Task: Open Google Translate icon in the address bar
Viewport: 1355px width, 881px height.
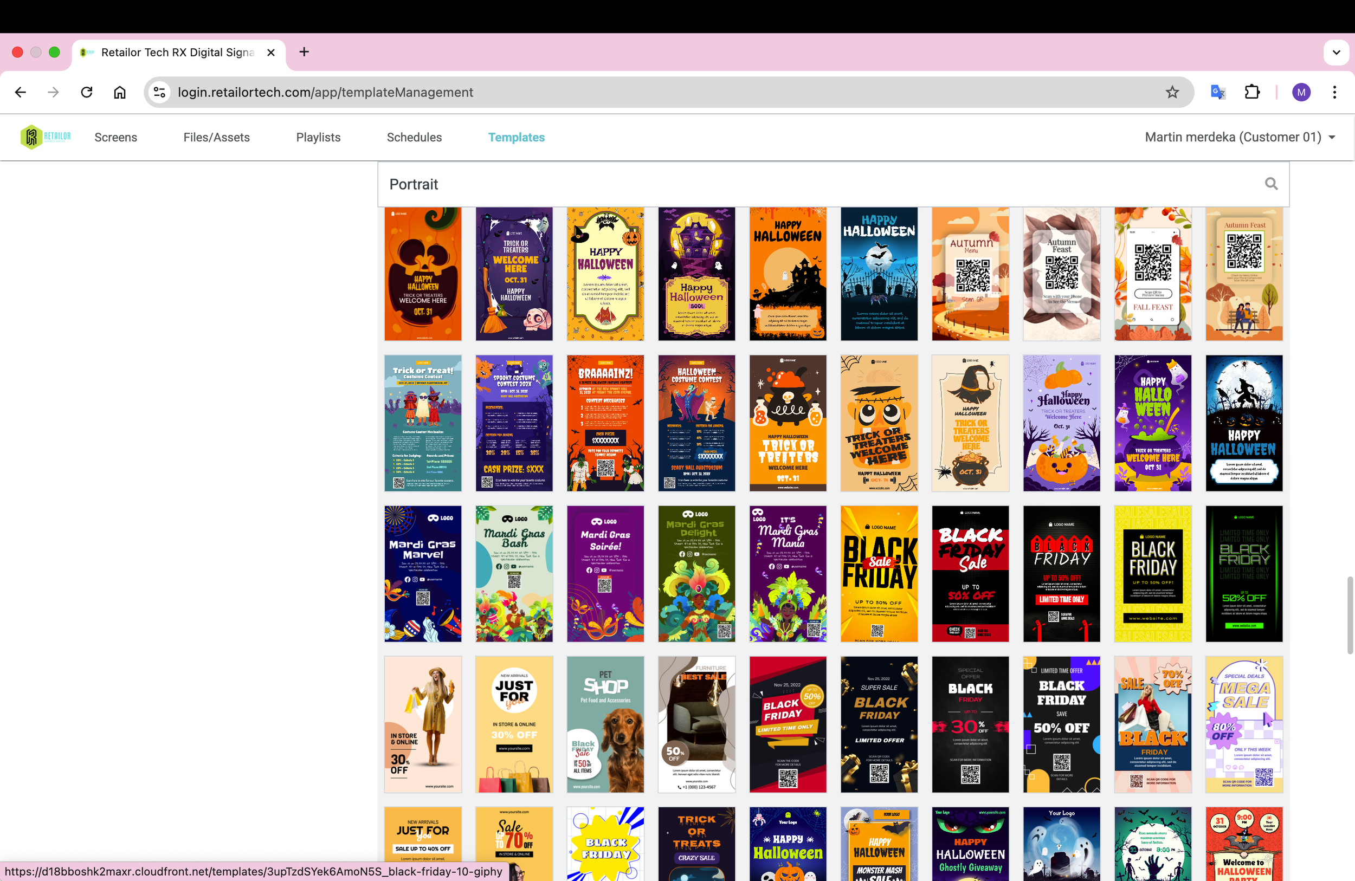Action: click(1217, 92)
